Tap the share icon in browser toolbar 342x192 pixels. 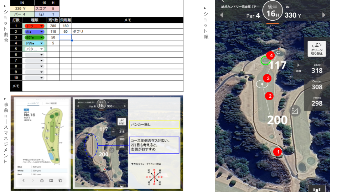[42, 181]
